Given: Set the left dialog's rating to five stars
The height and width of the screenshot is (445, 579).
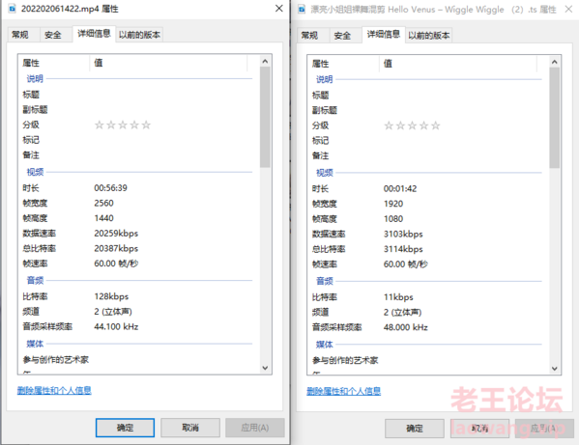Looking at the screenshot, I should [x=146, y=125].
